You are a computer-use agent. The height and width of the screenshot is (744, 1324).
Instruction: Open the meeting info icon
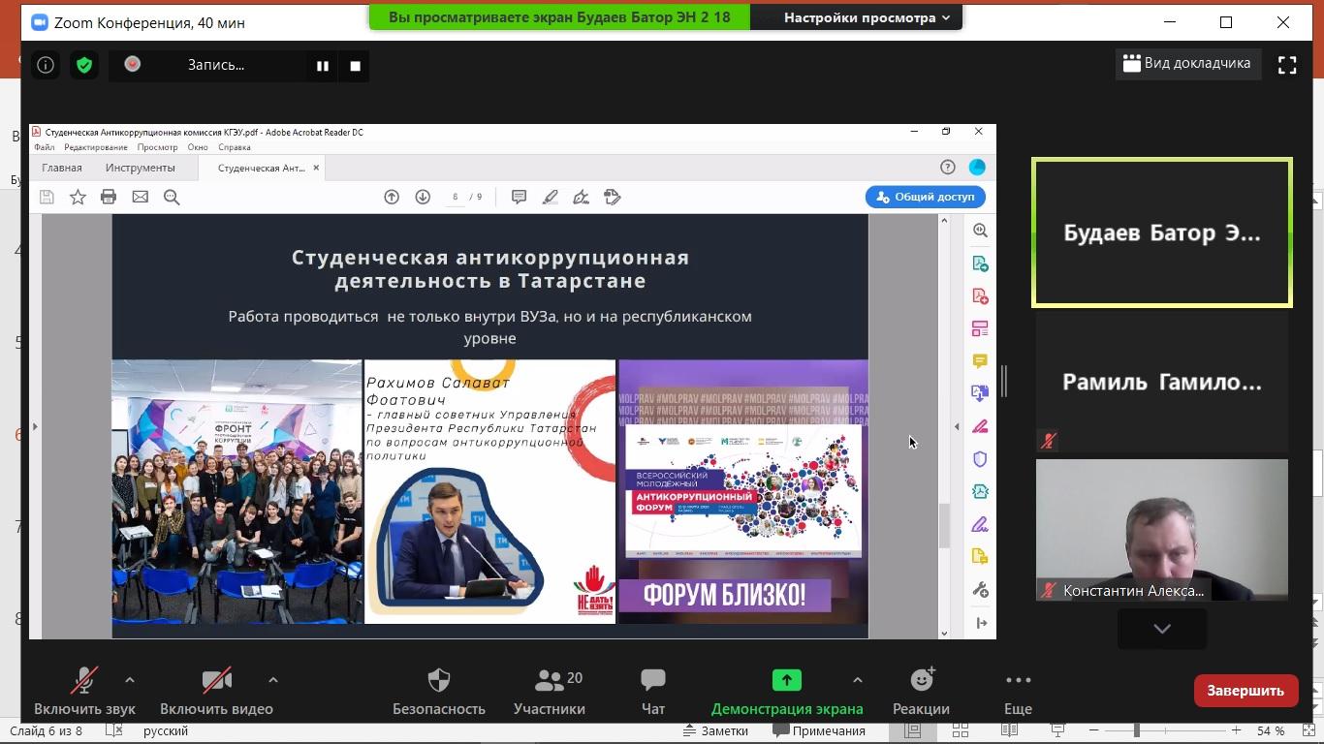click(46, 66)
